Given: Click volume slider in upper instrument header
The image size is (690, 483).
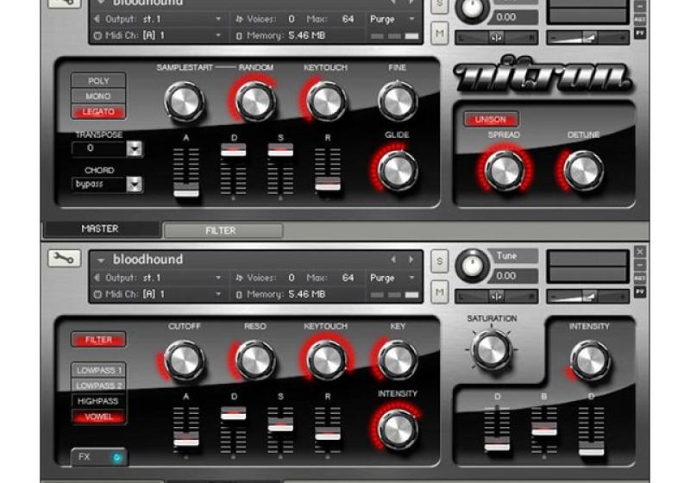Looking at the screenshot, I should (587, 38).
